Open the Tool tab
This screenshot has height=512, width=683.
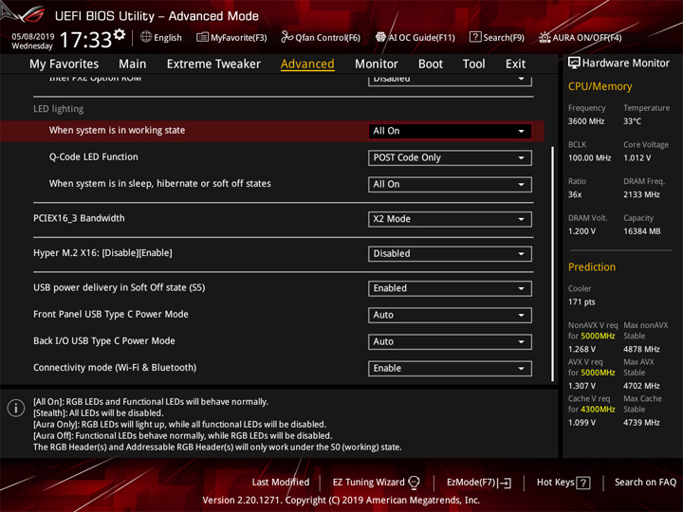(474, 64)
